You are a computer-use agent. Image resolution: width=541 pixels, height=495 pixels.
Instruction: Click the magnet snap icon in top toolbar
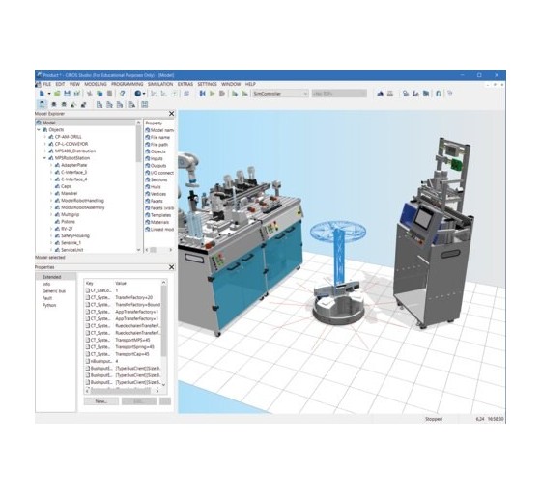coord(439,94)
